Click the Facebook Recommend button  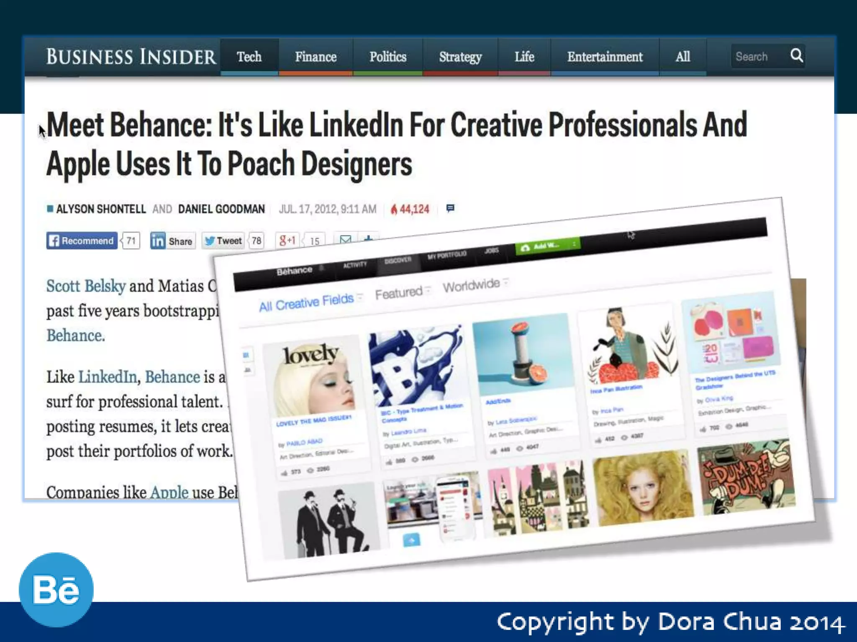[x=82, y=241]
